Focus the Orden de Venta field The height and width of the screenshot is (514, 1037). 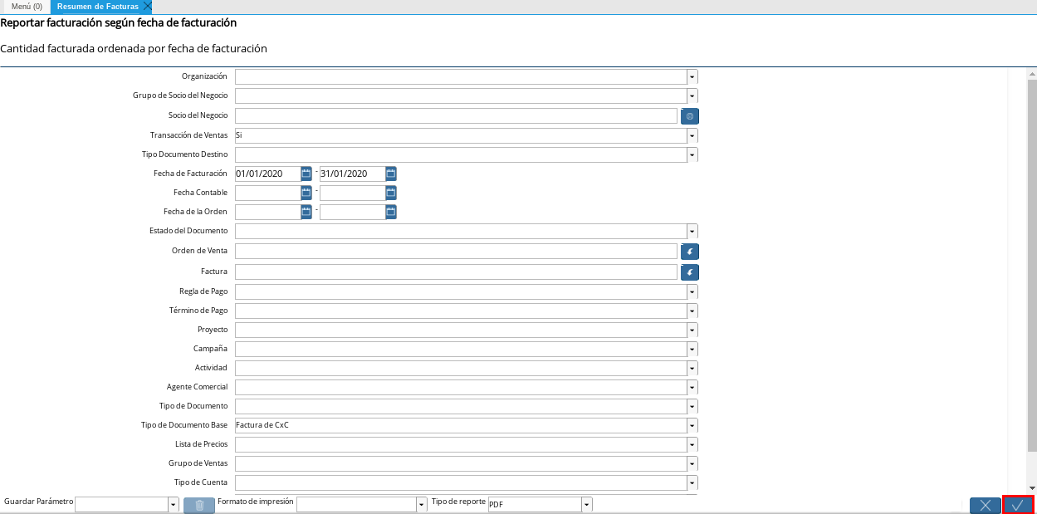(x=457, y=251)
